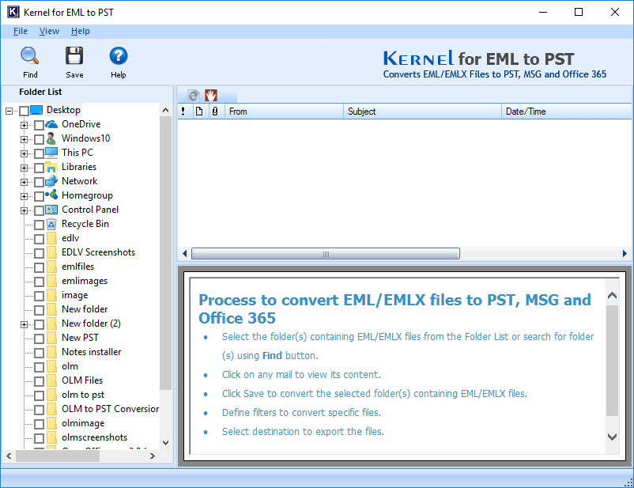This screenshot has width=634, height=488.
Task: Click the importance exclamation column icon
Action: coord(183,112)
